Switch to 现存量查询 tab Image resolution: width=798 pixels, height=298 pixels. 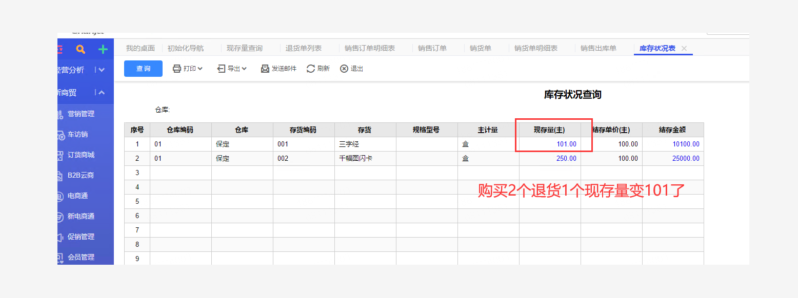click(x=245, y=48)
